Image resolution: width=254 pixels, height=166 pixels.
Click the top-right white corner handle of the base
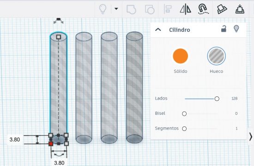66,135
